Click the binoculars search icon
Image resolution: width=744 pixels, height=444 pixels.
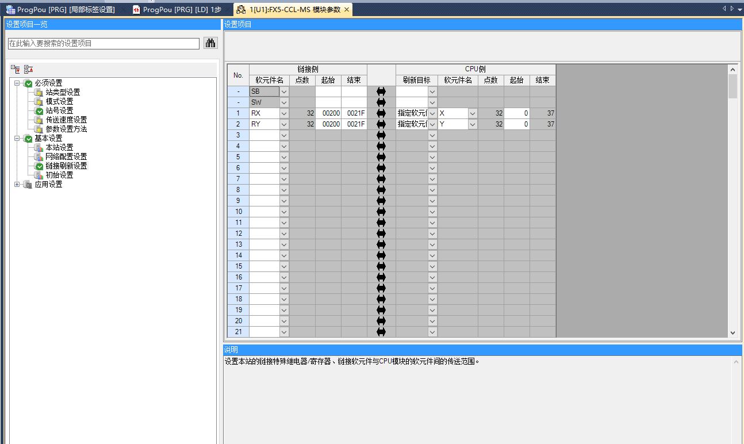(210, 43)
